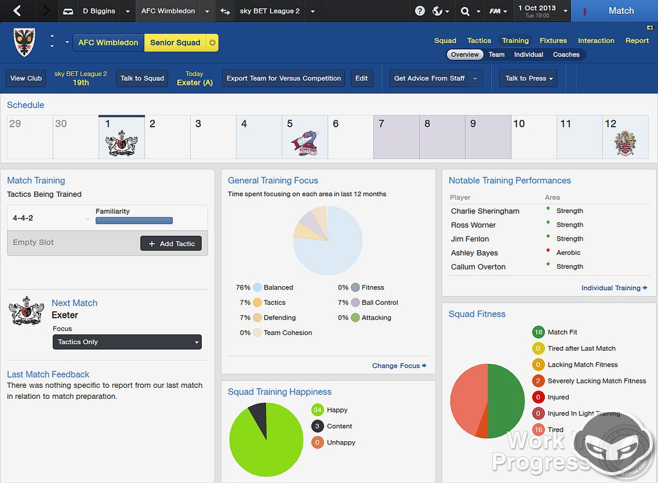Expand Get Advice From Staff arrow

475,78
